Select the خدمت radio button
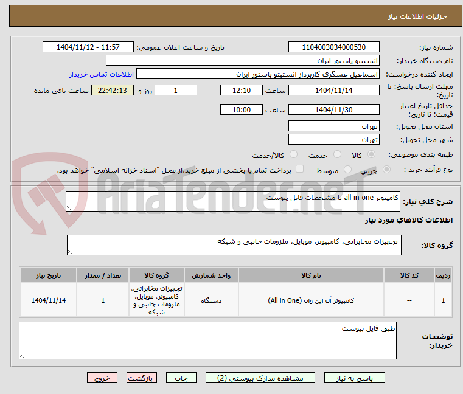Screen dimensions: 463x394 tap(337, 154)
